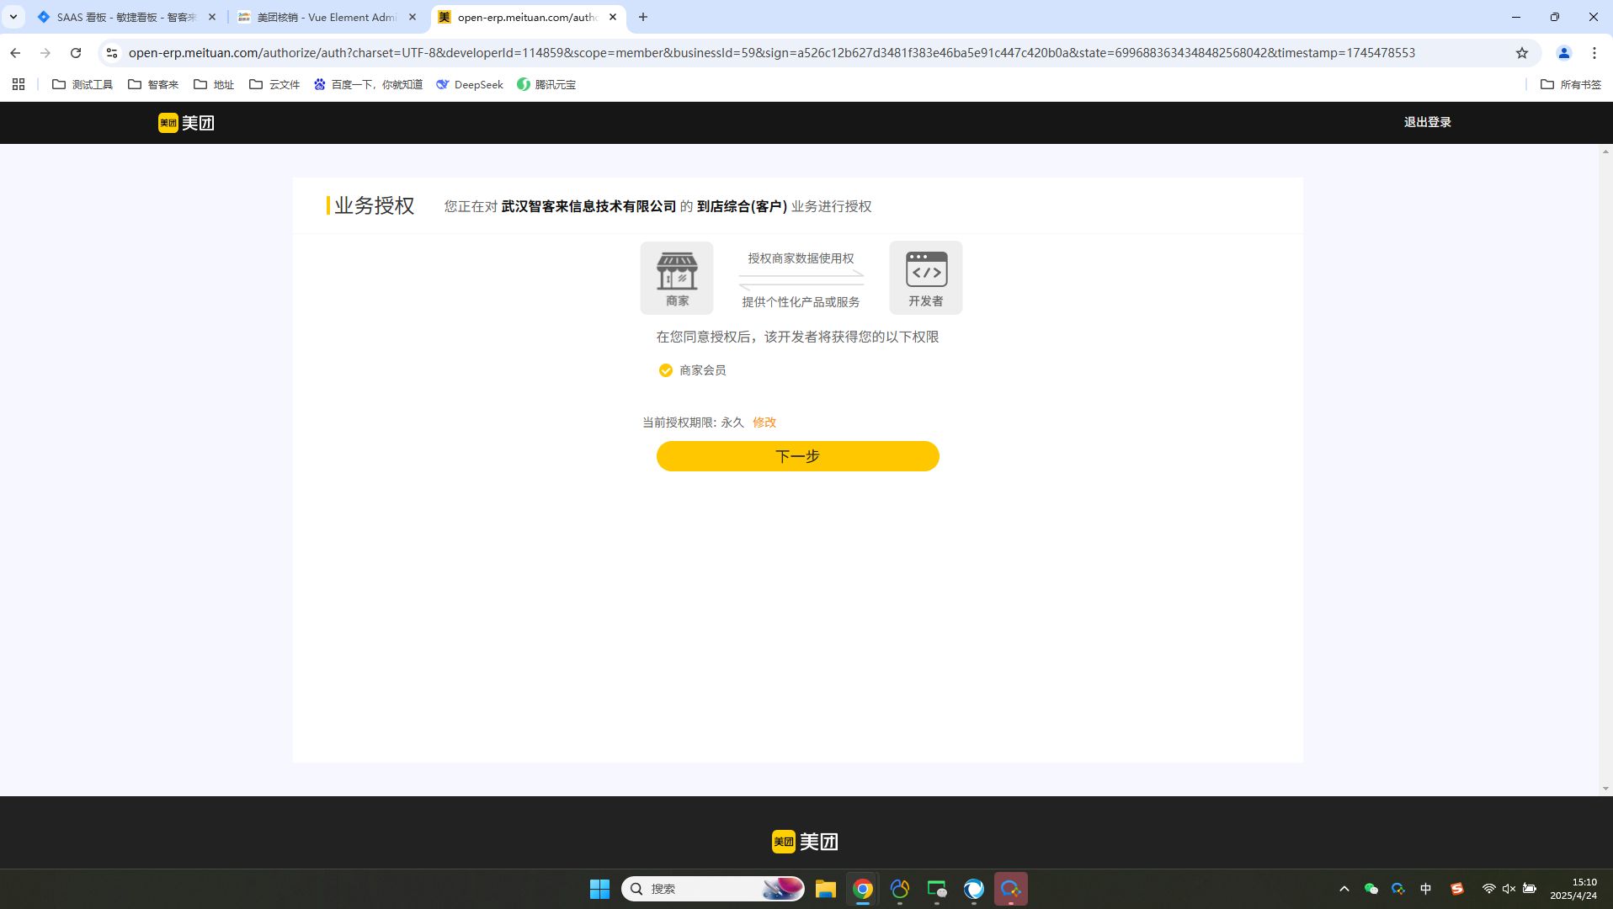Close the SAAS 看板 tab
This screenshot has height=909, width=1613.
click(212, 17)
